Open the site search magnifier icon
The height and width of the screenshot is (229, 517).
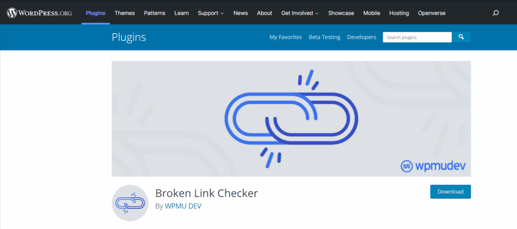coord(496,13)
